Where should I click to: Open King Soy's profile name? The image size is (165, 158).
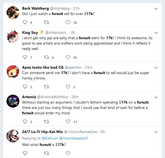tap(30, 33)
